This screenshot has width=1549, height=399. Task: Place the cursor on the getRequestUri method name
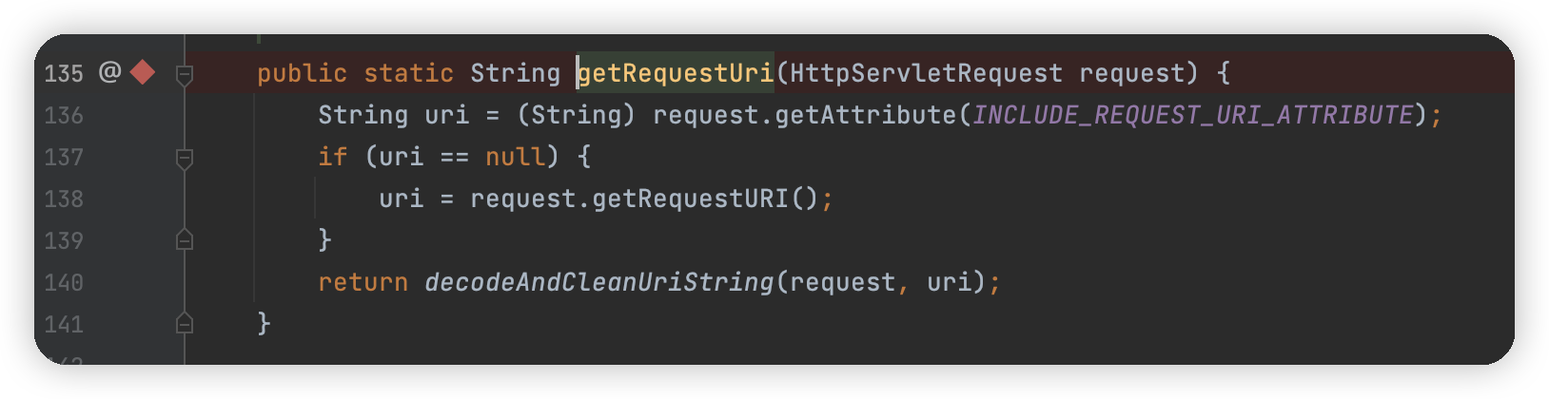[676, 73]
